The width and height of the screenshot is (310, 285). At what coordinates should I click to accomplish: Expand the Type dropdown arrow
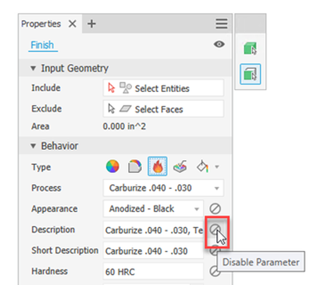[x=217, y=167]
